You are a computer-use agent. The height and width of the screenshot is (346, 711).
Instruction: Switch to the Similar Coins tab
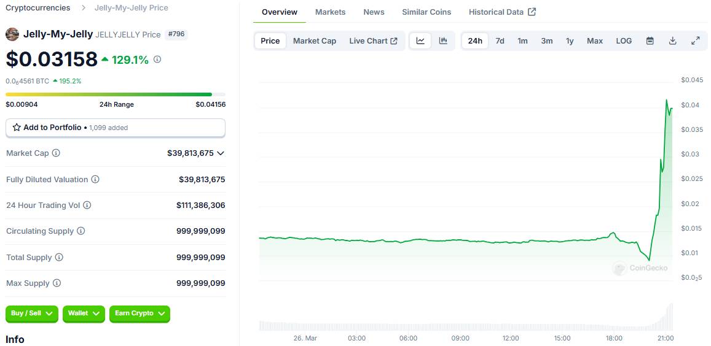pyautogui.click(x=426, y=12)
